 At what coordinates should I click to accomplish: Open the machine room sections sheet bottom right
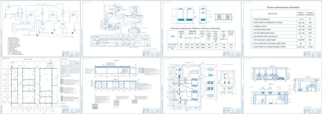pyautogui.click(x=282, y=86)
